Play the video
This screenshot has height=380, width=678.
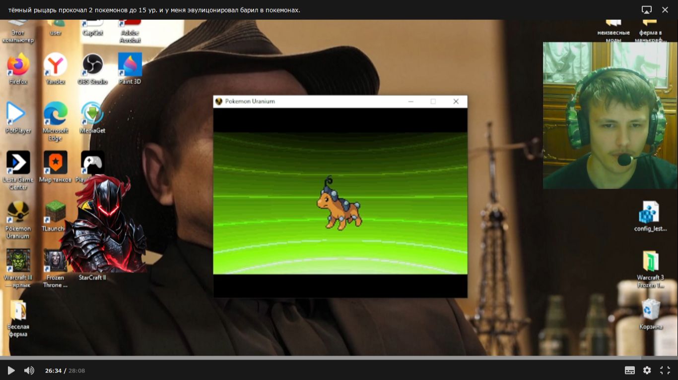11,371
